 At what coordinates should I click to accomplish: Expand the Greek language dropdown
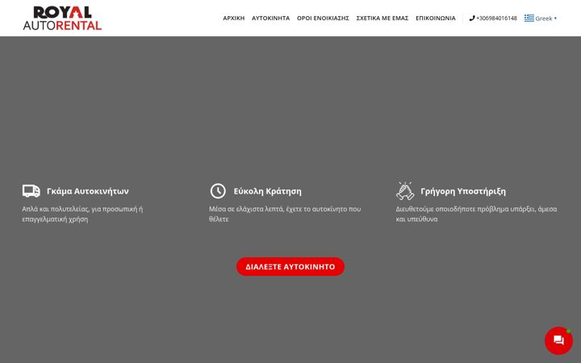coord(545,18)
